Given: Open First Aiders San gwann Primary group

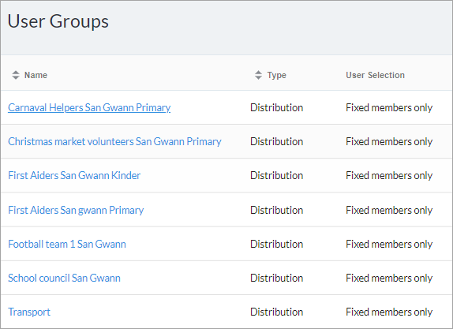Looking at the screenshot, I should (76, 210).
